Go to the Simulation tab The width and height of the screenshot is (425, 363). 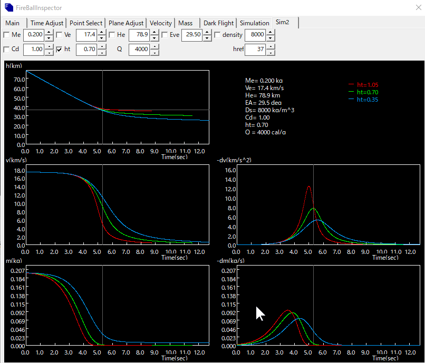tap(254, 23)
